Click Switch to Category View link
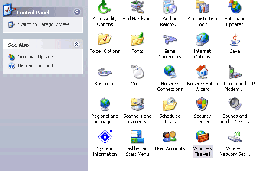Screen dimensions: 255x171 pyautogui.click(x=43, y=24)
